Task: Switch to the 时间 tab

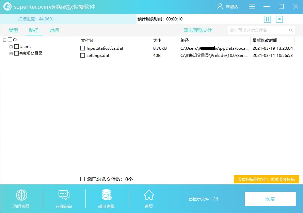Action: tap(54, 30)
